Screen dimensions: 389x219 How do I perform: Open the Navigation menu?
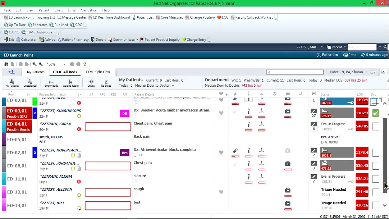[89, 10]
